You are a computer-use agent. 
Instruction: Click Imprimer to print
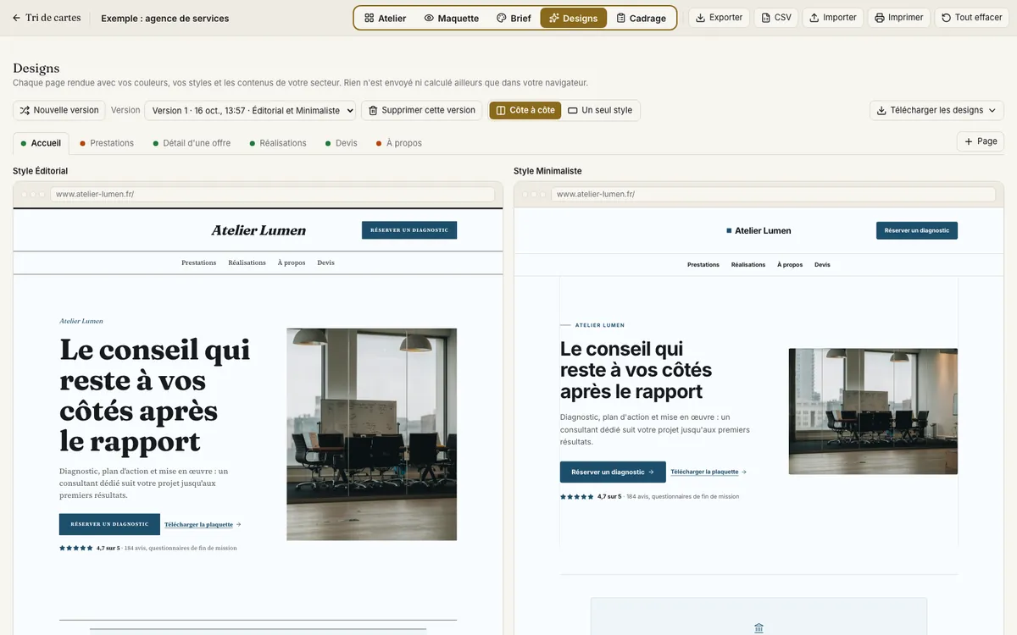pyautogui.click(x=898, y=18)
